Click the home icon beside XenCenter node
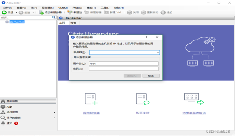Viewport: 235px width, 136px height. click(7, 22)
